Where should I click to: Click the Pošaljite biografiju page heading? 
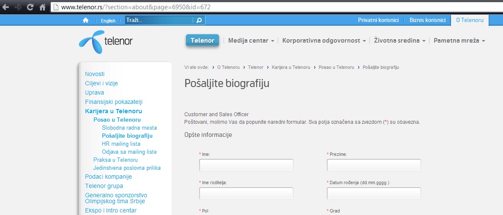[227, 84]
